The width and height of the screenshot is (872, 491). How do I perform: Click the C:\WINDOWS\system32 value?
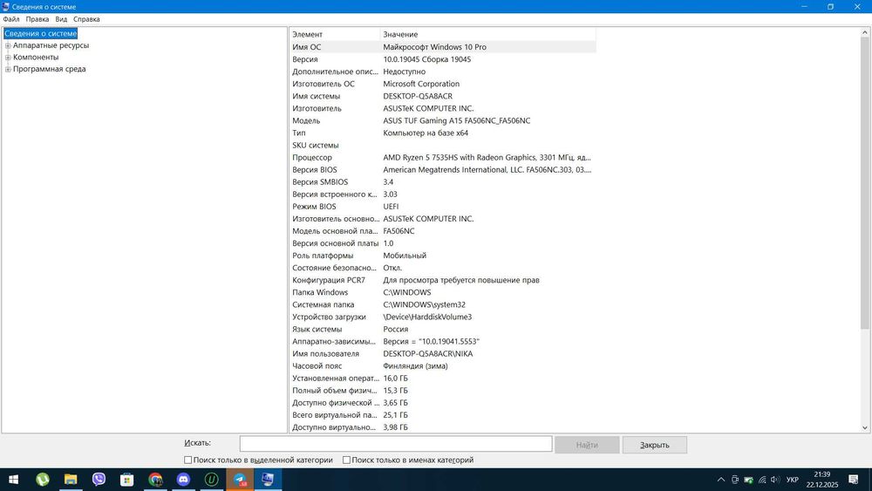click(x=425, y=304)
